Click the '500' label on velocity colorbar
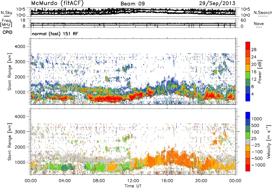This screenshot has width=272, height=188. coord(255,125)
